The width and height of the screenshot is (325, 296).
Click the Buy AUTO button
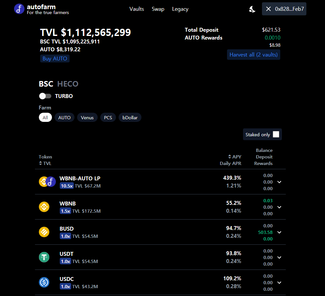pos(55,58)
